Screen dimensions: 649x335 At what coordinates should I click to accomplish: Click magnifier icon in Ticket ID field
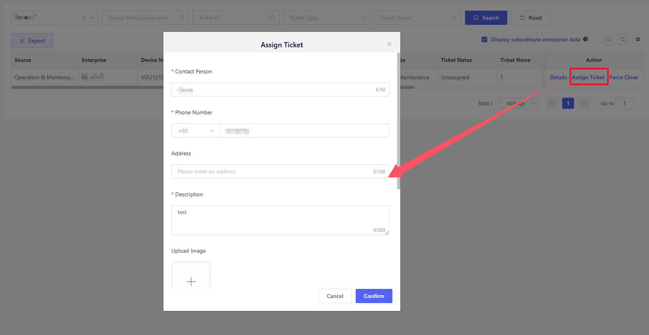click(x=272, y=18)
